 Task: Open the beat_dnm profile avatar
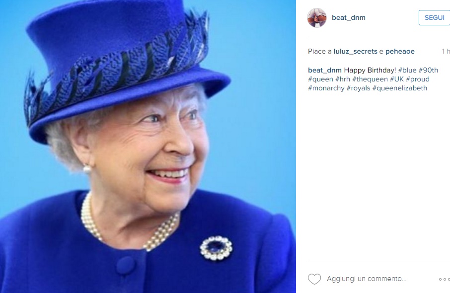[x=317, y=17]
